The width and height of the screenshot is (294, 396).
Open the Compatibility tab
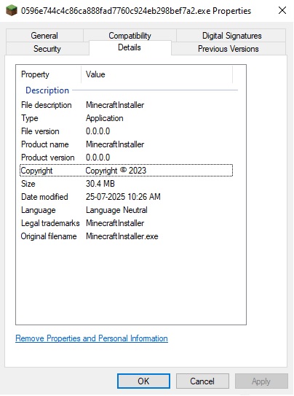tap(130, 36)
